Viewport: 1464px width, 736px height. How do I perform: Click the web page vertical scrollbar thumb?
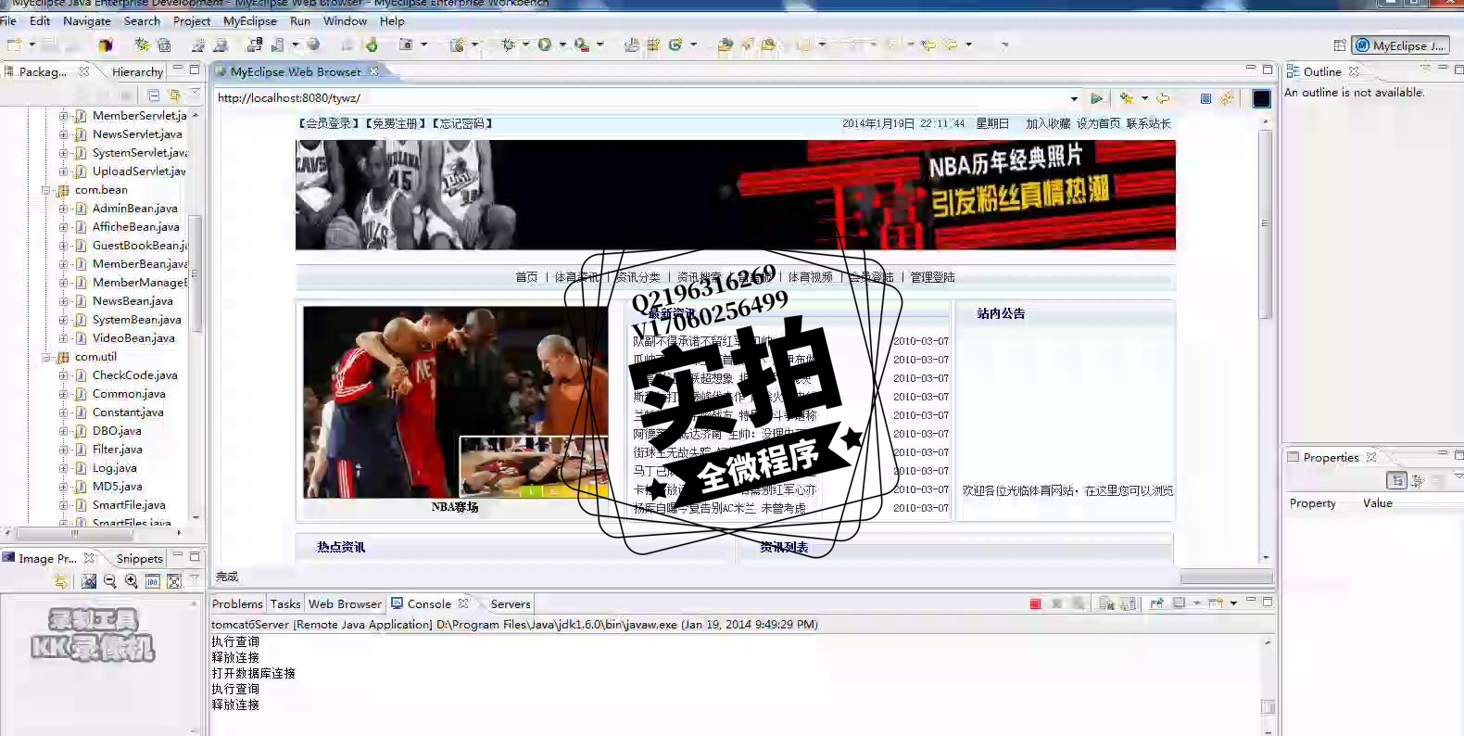[1265, 224]
